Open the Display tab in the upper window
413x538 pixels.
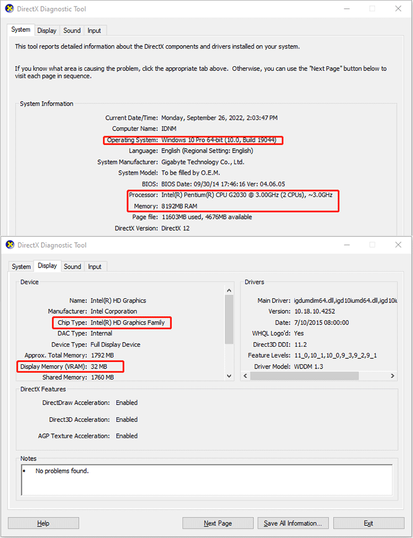[46, 30]
